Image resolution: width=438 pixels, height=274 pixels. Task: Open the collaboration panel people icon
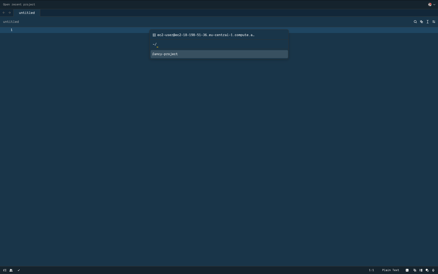(11, 270)
